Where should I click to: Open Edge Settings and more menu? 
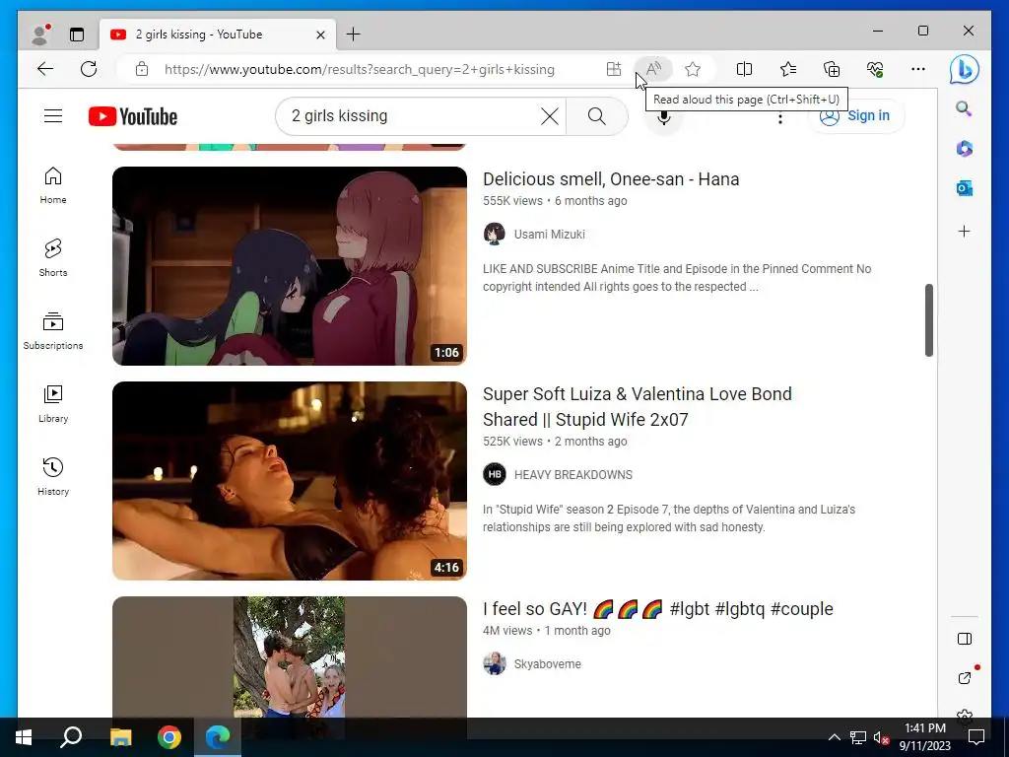click(x=918, y=69)
